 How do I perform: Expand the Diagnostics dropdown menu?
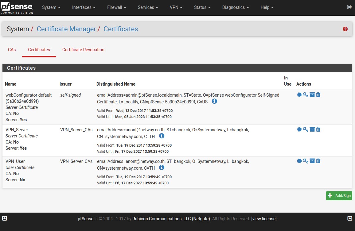235,7
